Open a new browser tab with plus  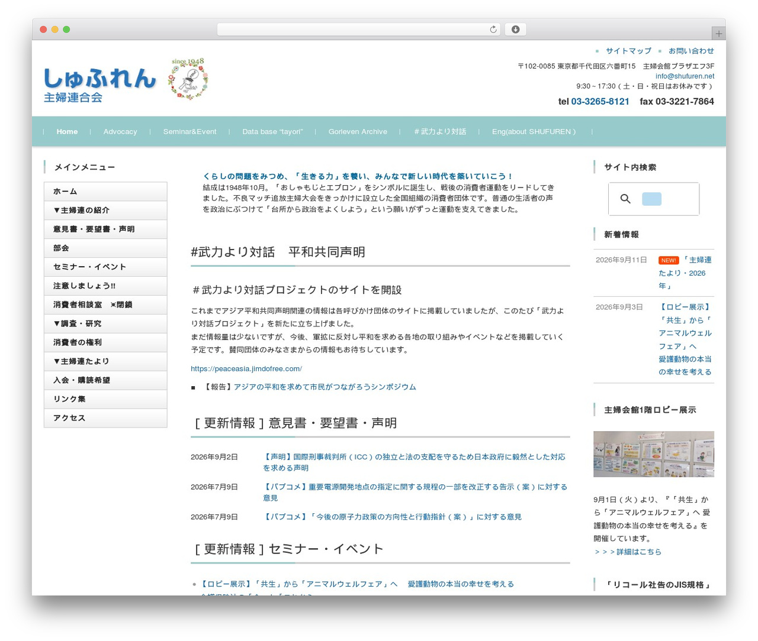(718, 34)
